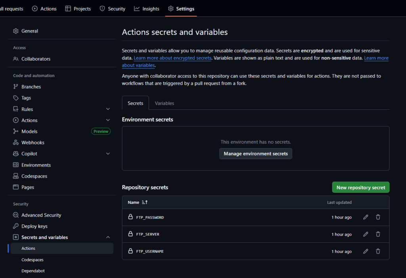Click New repository secret button
This screenshot has height=278, width=406.
pos(361,187)
